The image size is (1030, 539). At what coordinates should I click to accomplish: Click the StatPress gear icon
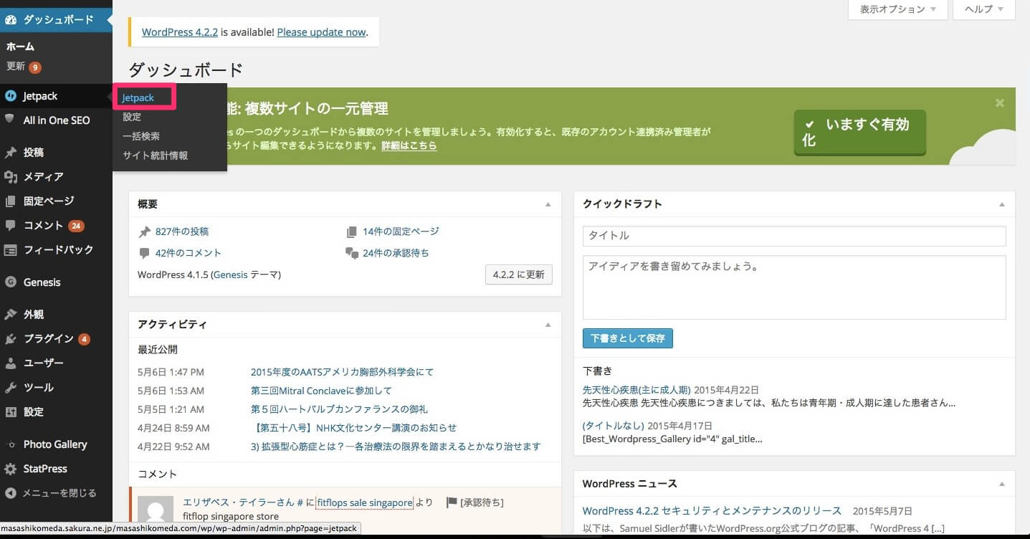click(x=11, y=469)
